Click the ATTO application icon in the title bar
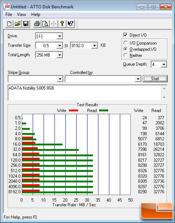The width and height of the screenshot is (175, 223). (x=7, y=7)
